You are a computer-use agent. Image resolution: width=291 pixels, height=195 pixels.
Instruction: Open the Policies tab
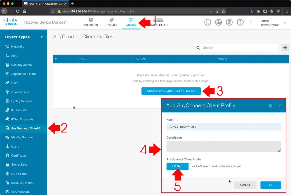(112, 22)
